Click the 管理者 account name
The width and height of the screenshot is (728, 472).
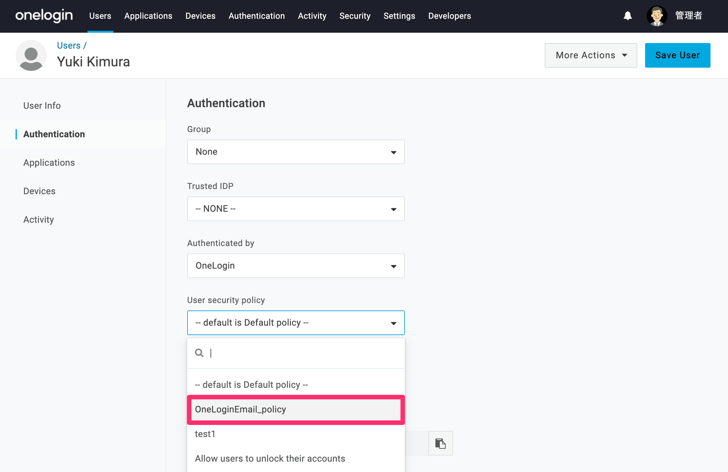click(x=689, y=16)
